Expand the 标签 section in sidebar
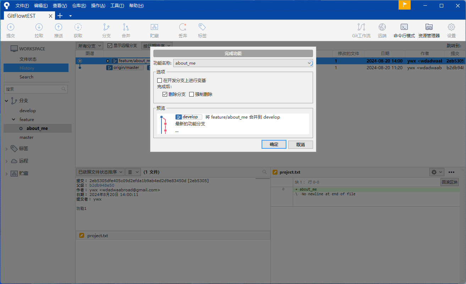 click(6, 149)
